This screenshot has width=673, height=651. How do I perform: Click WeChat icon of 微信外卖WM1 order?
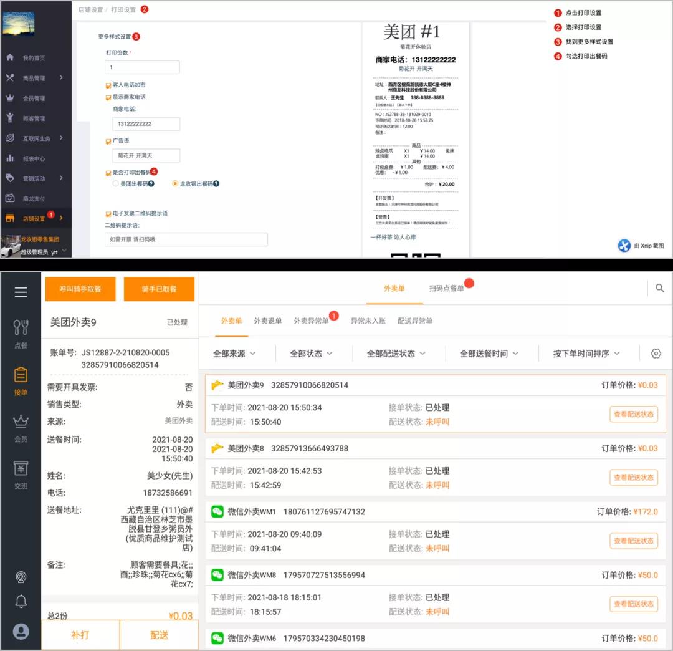tap(217, 511)
